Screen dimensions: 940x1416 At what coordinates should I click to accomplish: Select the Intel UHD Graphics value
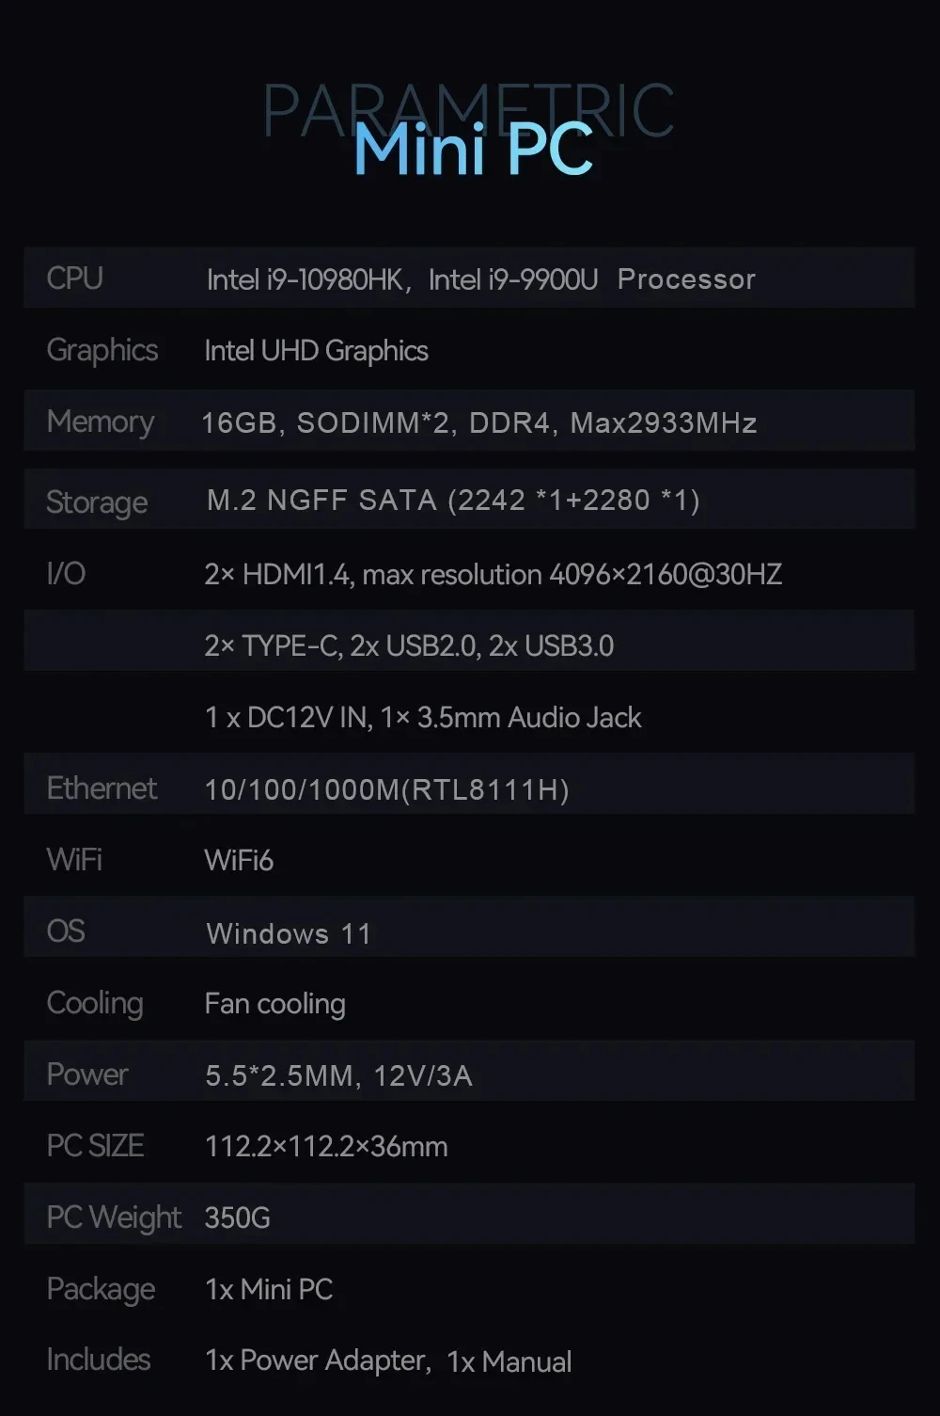point(316,351)
